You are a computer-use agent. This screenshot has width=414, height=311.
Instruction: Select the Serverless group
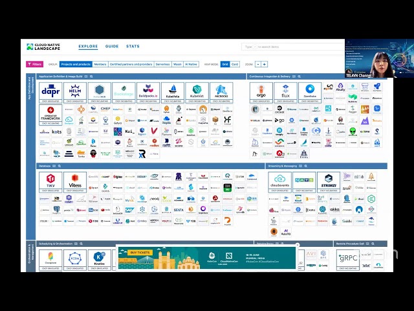click(162, 64)
